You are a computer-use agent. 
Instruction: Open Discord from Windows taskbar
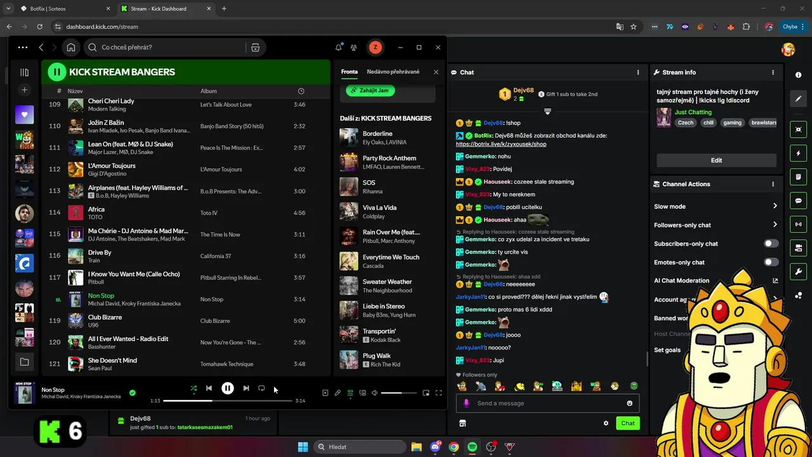[435, 447]
